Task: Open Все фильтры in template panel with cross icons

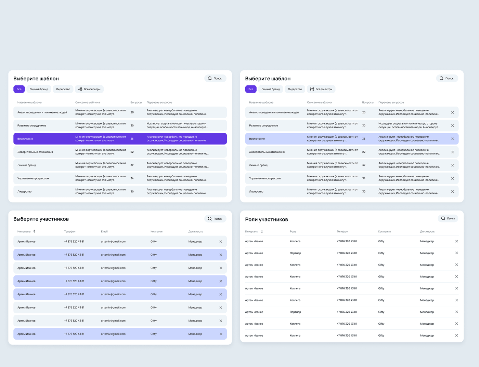Action: (321, 89)
